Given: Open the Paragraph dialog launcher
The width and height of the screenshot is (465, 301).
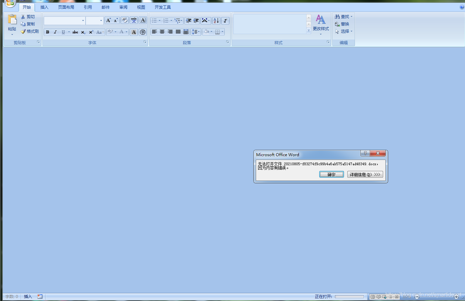Looking at the screenshot, I should tap(228, 42).
